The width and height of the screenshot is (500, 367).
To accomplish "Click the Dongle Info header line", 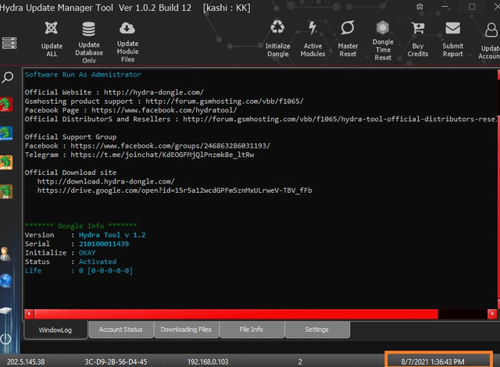I will coord(81,226).
